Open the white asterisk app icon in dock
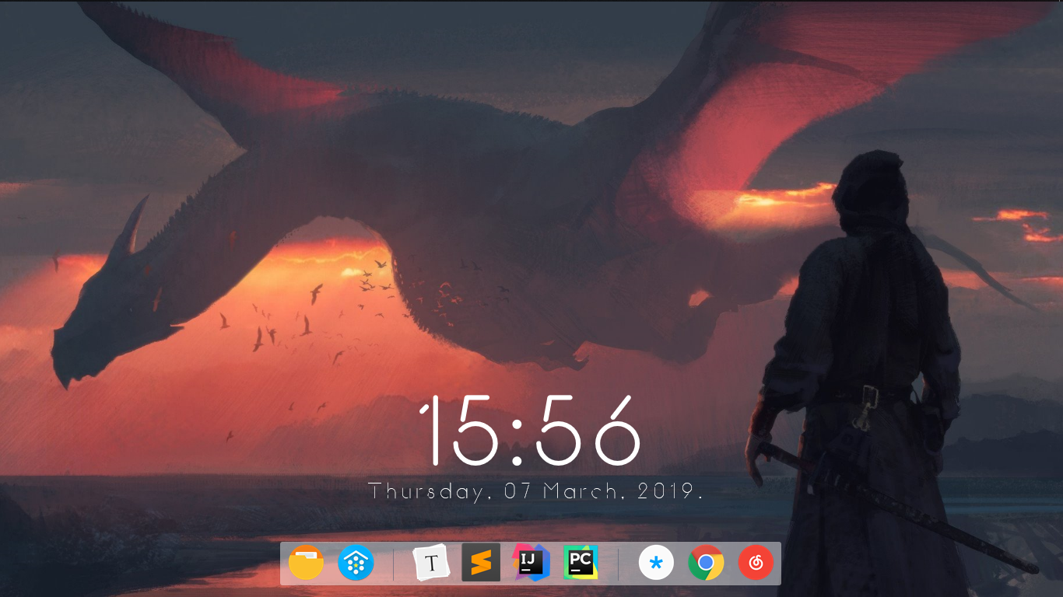Image resolution: width=1063 pixels, height=597 pixels. coord(656,563)
